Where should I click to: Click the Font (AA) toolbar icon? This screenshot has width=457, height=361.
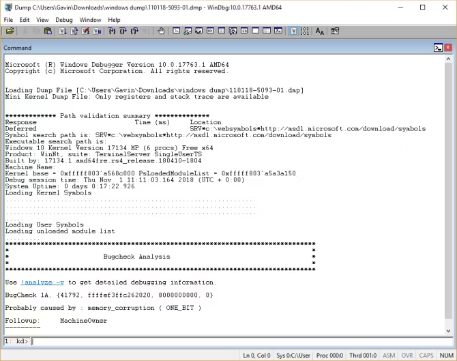pos(320,31)
